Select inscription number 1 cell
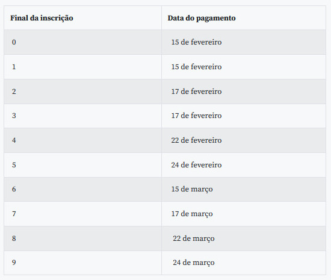Image resolution: width=331 pixels, height=280 pixels. click(x=83, y=67)
